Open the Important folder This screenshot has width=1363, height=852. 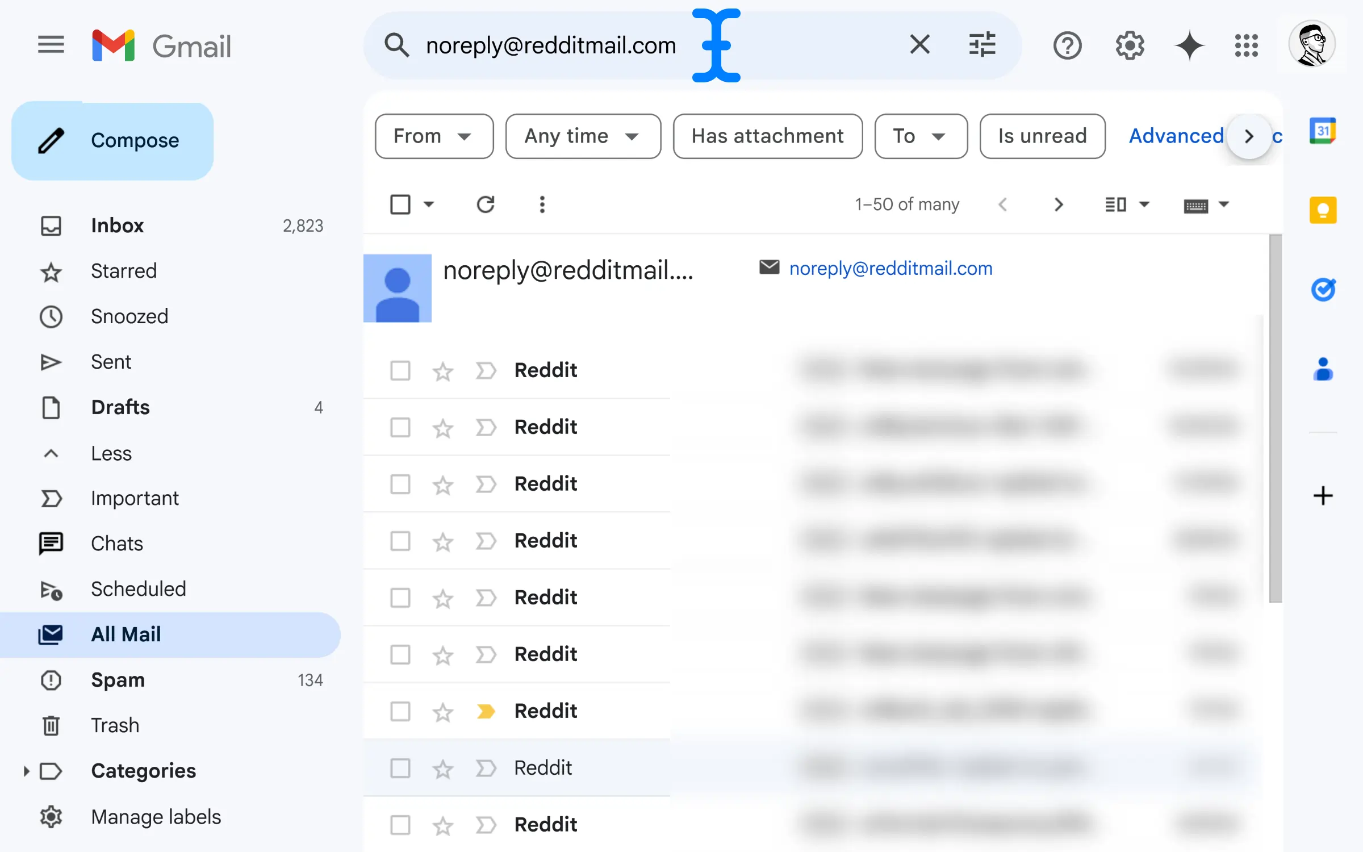170,498
